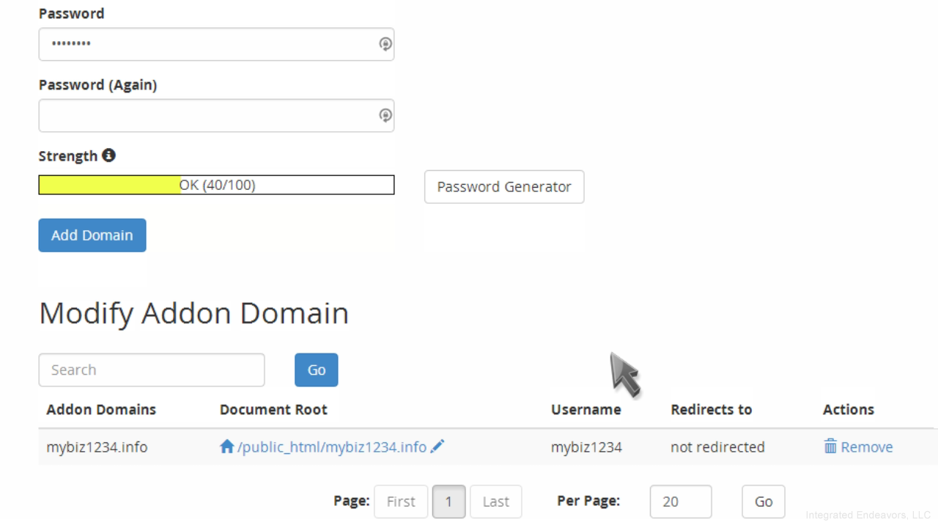Go to the First page

coord(400,502)
